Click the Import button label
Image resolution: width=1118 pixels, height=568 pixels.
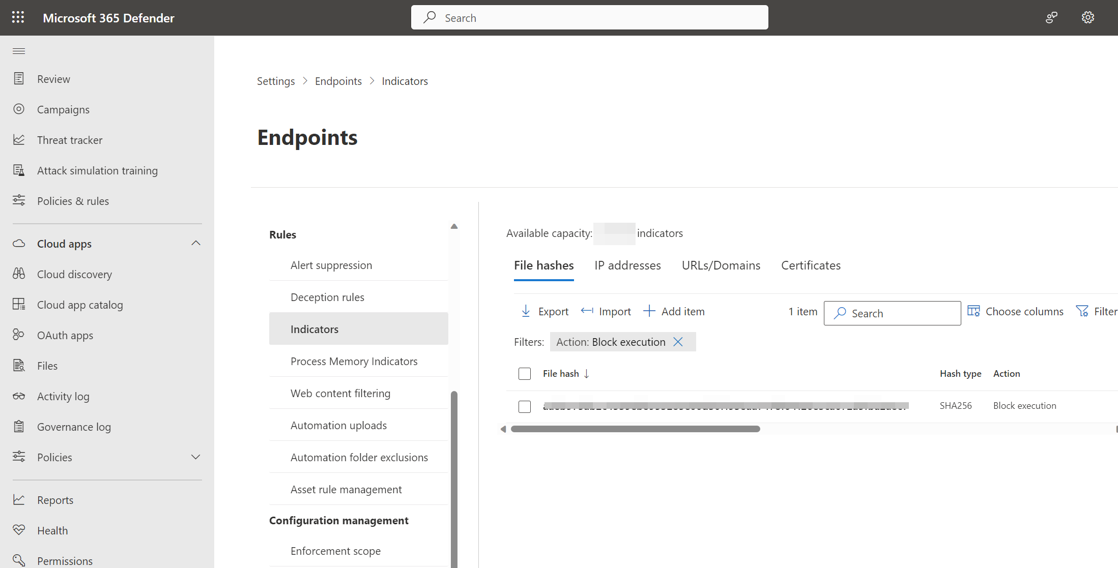click(615, 311)
